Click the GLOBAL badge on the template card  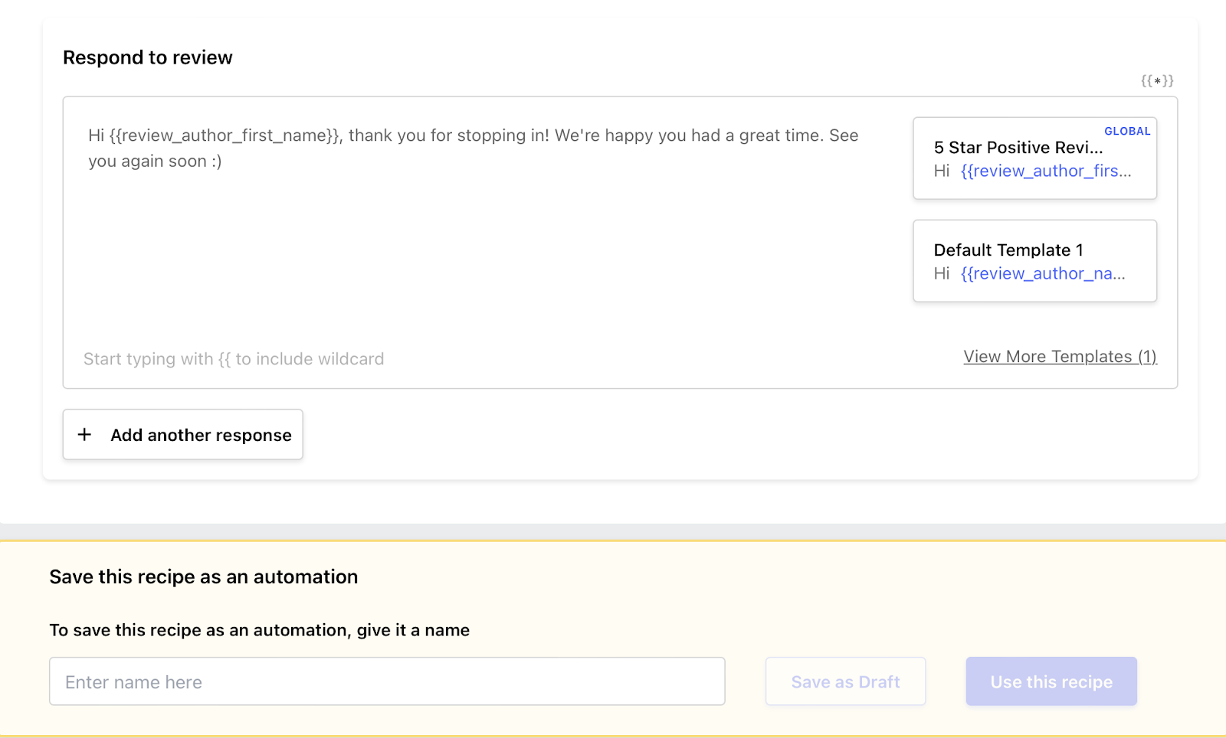coord(1126,131)
